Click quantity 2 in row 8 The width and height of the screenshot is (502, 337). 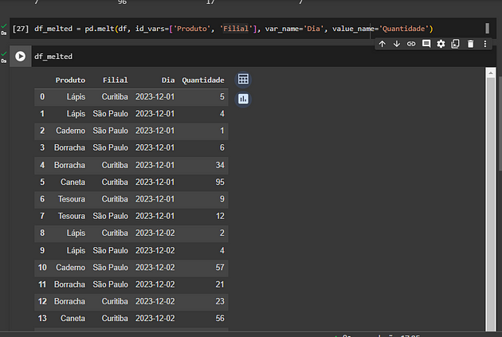pos(222,233)
